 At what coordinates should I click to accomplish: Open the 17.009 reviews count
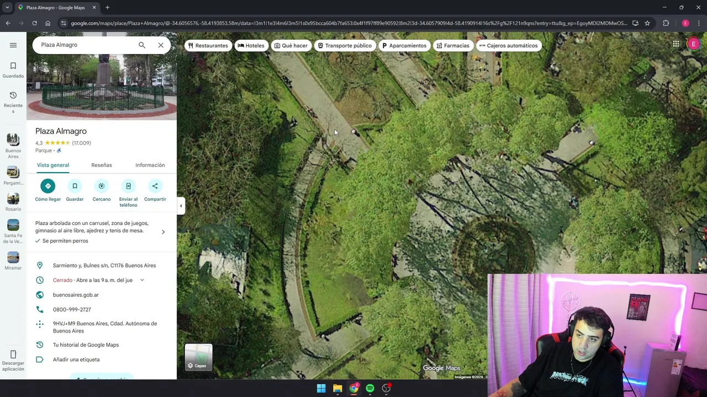click(x=81, y=143)
